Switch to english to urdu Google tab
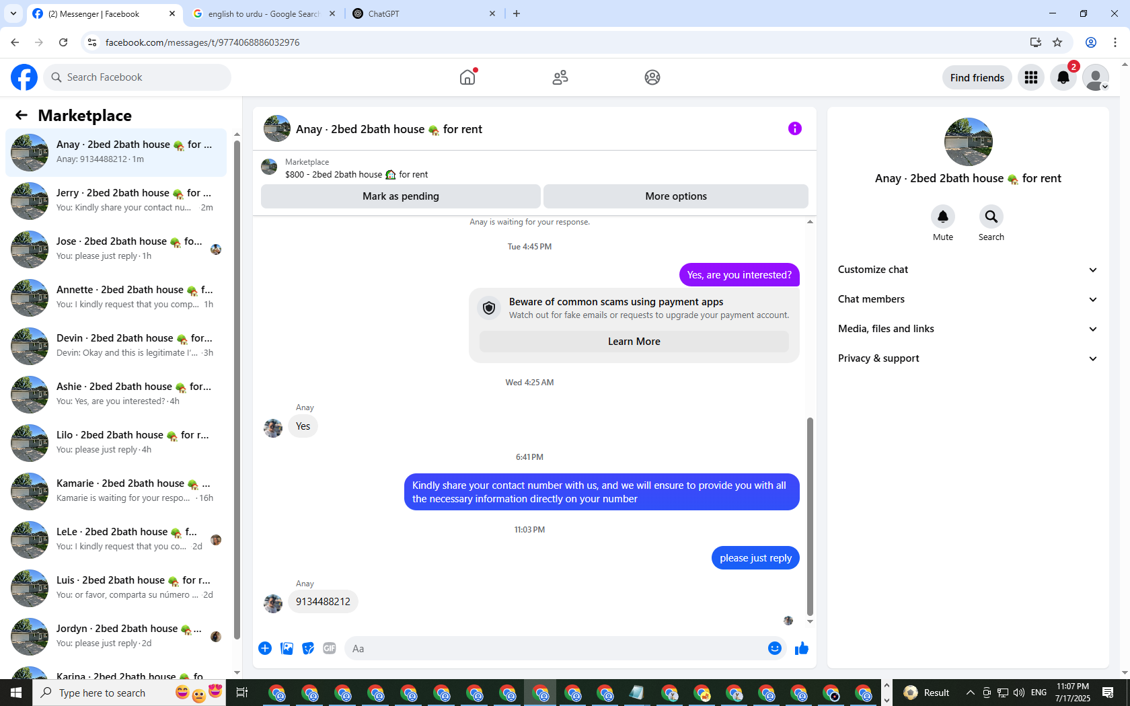Image resolution: width=1130 pixels, height=706 pixels. [x=264, y=13]
